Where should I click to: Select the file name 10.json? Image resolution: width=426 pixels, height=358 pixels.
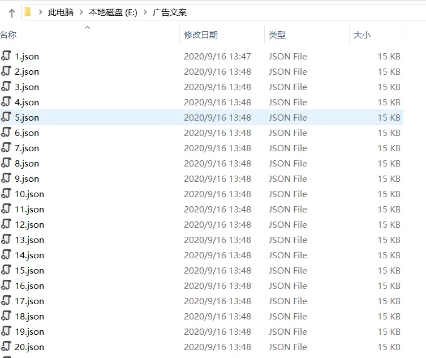pos(29,194)
